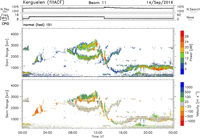This screenshot has height=138, width=200.
Task: Click the '4' tick on Power colorbar
Action: [x=185, y=69]
